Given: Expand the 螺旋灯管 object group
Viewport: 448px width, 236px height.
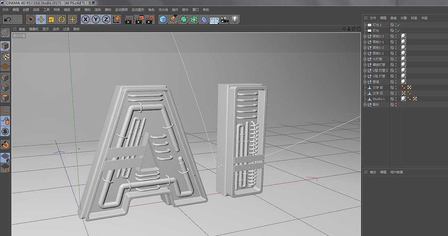Looking at the screenshot, I should click(x=365, y=65).
